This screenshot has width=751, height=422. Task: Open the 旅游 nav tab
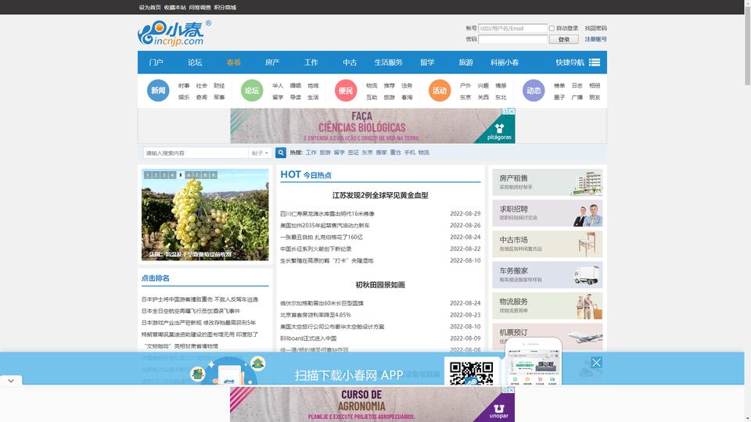pyautogui.click(x=466, y=63)
